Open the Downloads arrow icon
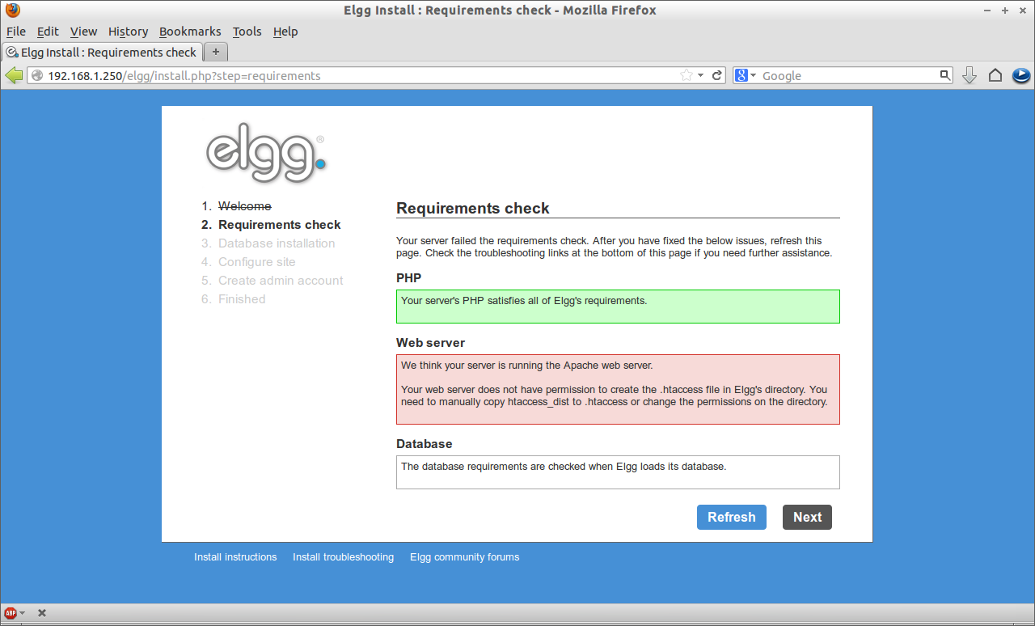 pos(970,75)
